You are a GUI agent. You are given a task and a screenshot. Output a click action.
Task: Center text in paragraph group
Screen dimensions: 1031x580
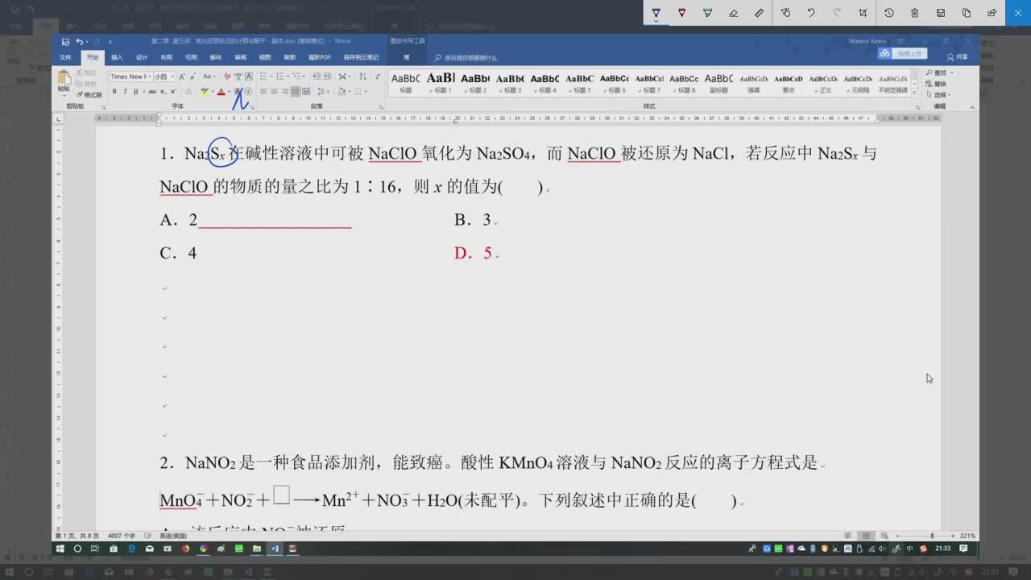[x=274, y=92]
